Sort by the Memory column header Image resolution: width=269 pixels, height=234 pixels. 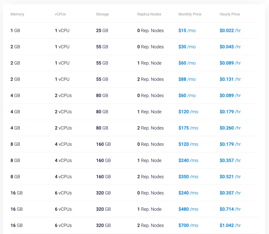point(17,14)
